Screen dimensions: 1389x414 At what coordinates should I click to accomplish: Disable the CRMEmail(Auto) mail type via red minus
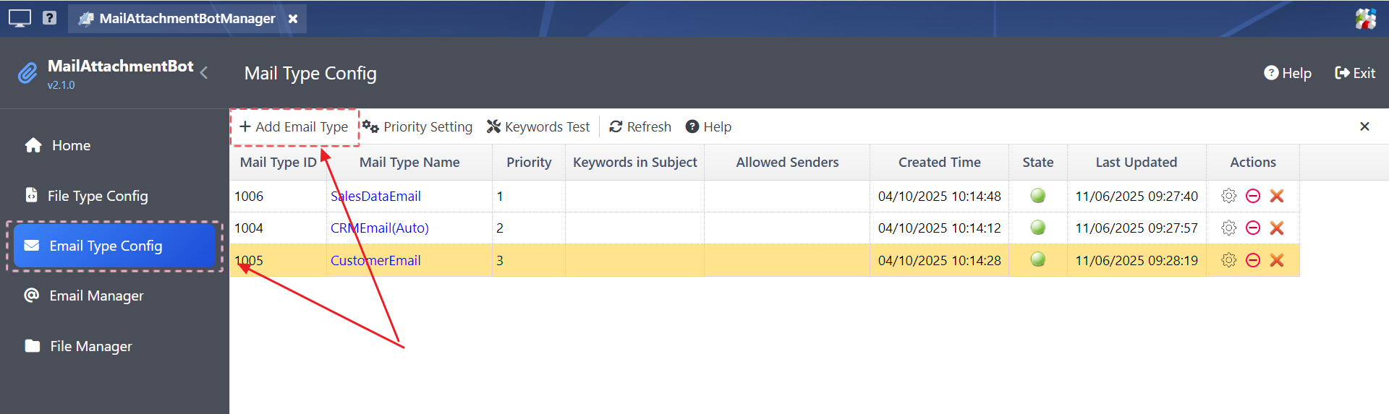pos(1253,228)
